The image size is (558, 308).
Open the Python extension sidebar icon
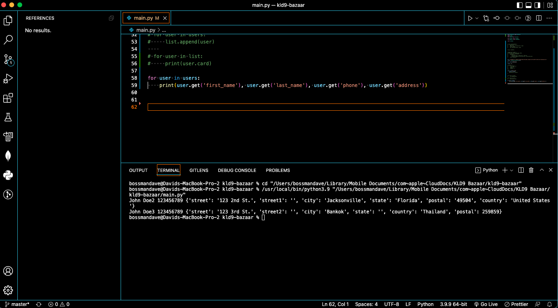point(8,175)
